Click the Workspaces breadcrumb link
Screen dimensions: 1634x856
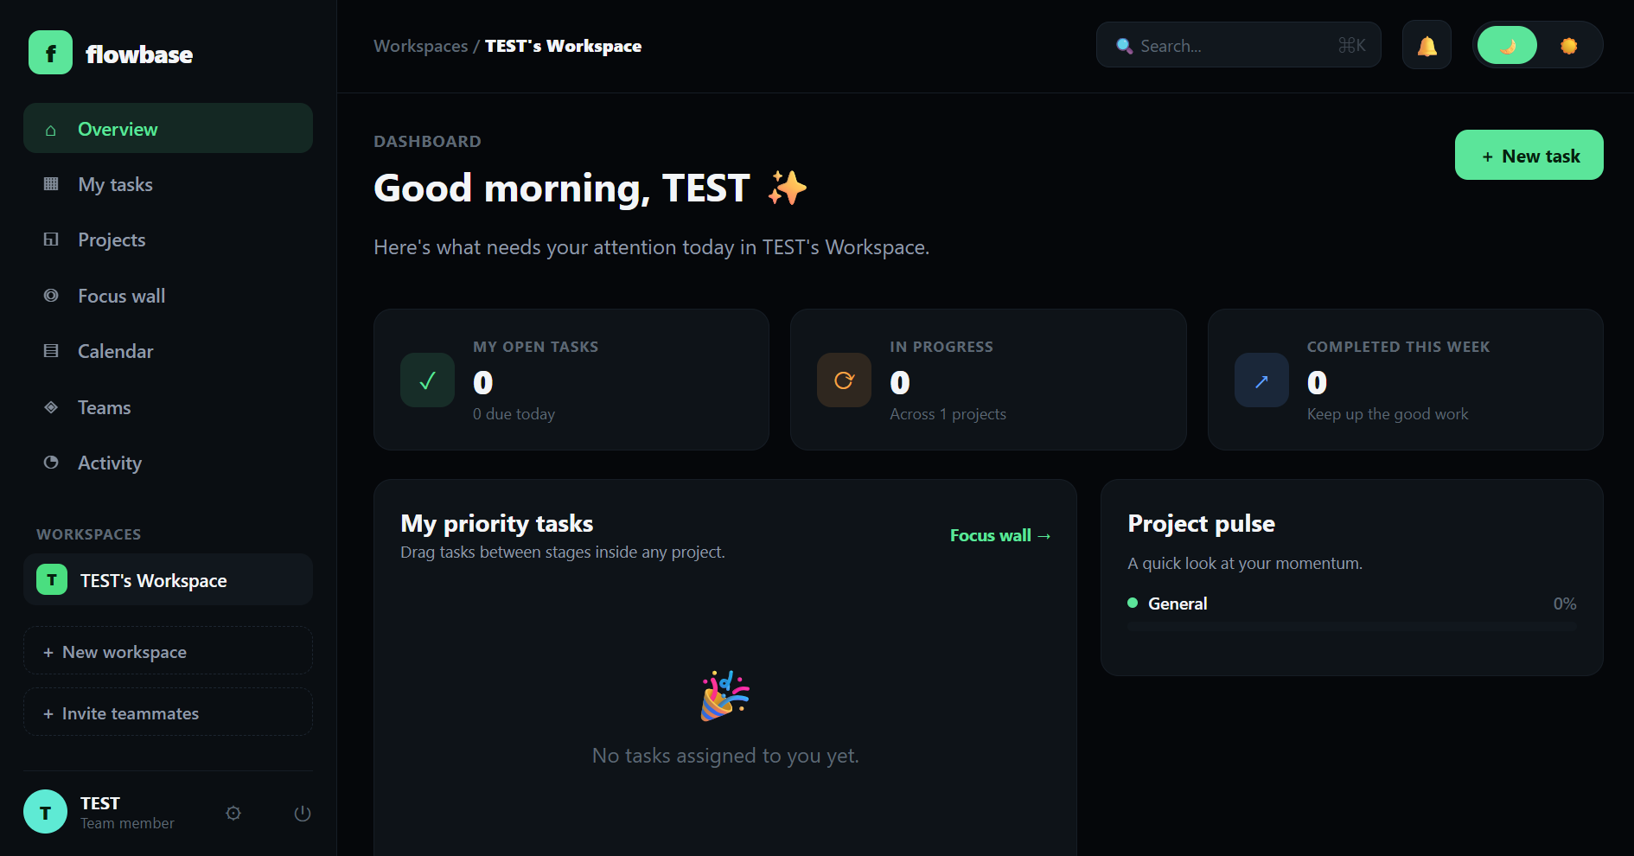tap(420, 46)
